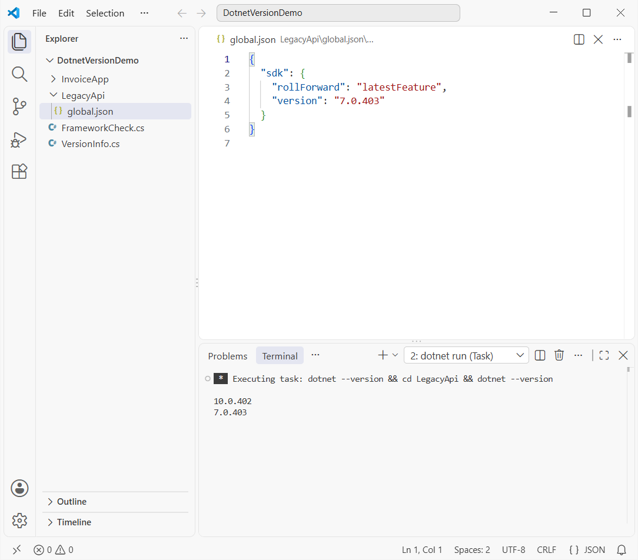Click the "latestFeature" value in editor
Viewport: 638px width, 560px height.
399,87
